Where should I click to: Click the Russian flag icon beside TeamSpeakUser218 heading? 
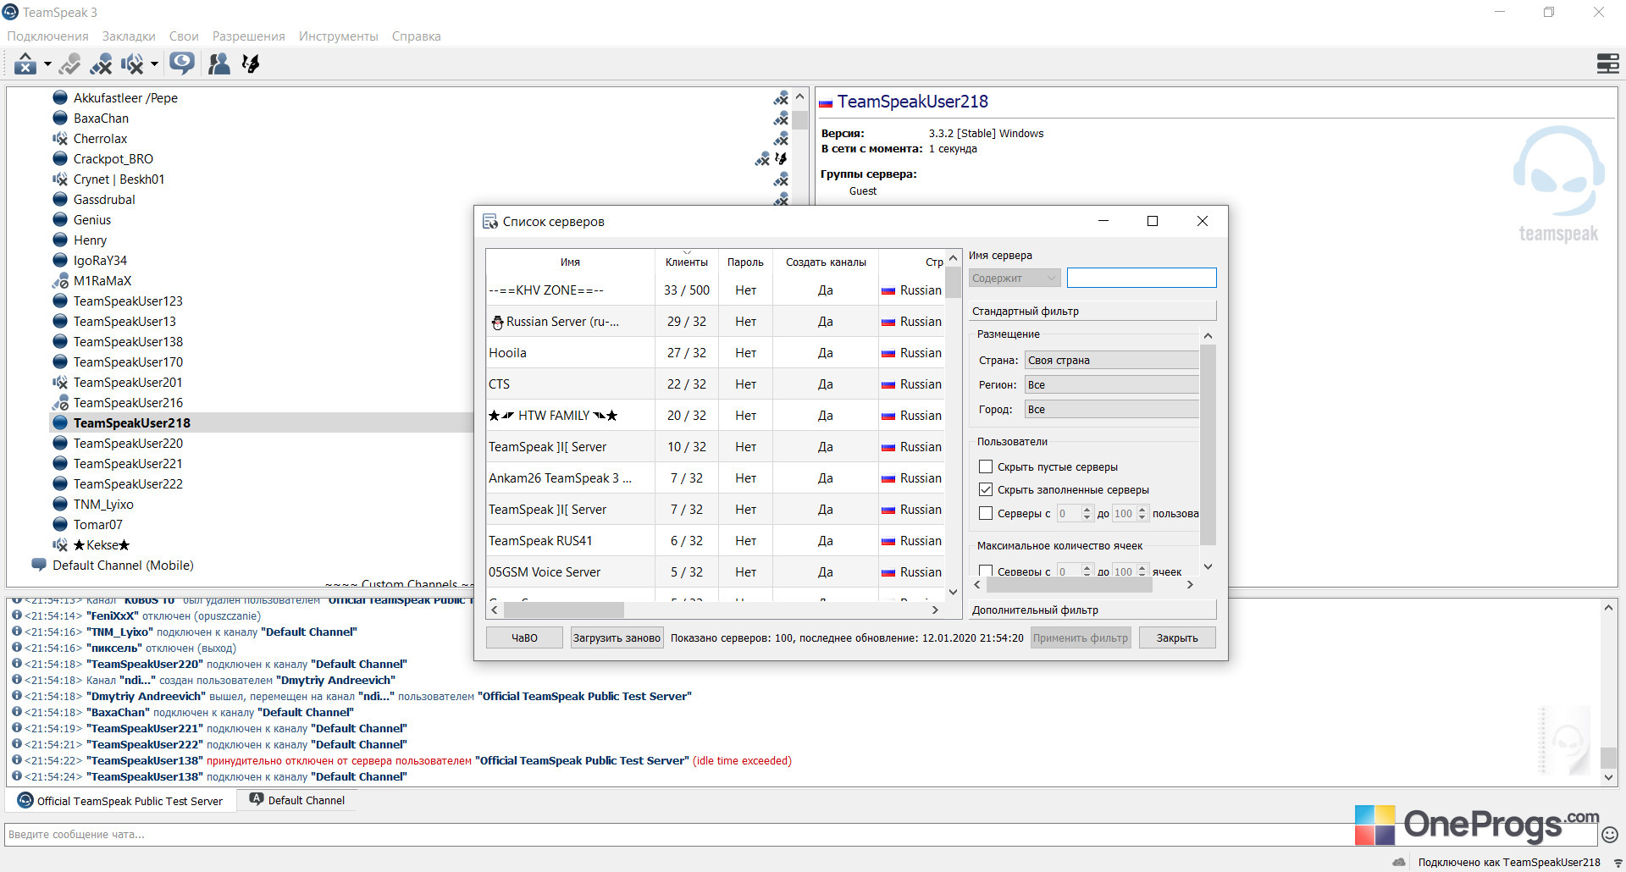click(x=826, y=103)
